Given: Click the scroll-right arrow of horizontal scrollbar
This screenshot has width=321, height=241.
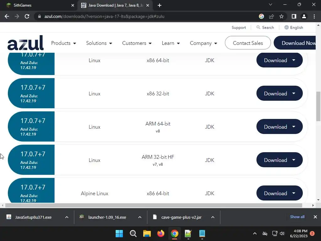Looking at the screenshot, I should pos(313,205).
